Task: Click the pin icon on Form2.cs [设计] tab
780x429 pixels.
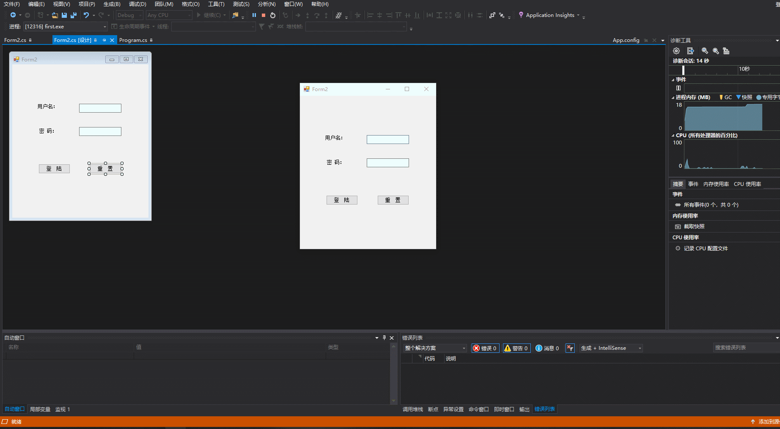Action: point(104,40)
